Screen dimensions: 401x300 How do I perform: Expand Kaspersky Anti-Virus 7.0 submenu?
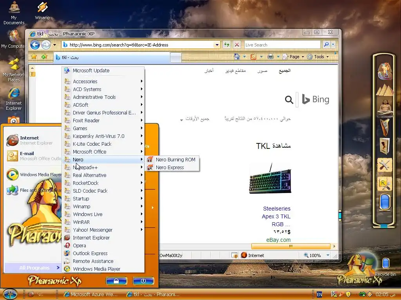coord(103,136)
